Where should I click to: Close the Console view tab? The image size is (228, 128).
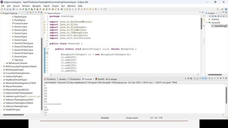point(93,79)
